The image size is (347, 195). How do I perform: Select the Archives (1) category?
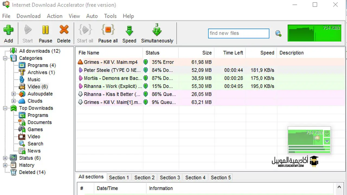[41, 72]
